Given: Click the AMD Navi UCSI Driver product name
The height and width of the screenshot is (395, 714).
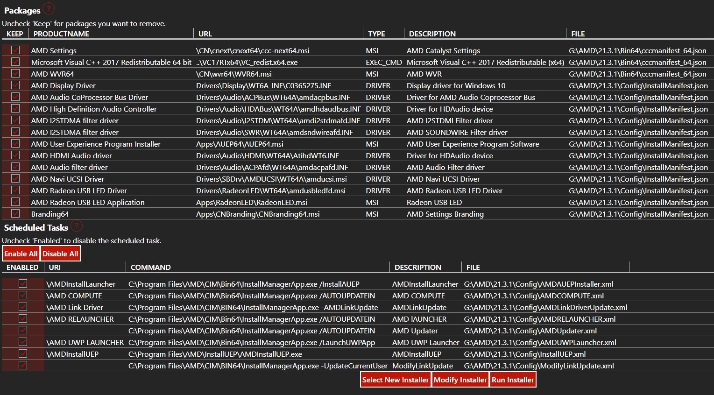Looking at the screenshot, I should pyautogui.click(x=68, y=179).
